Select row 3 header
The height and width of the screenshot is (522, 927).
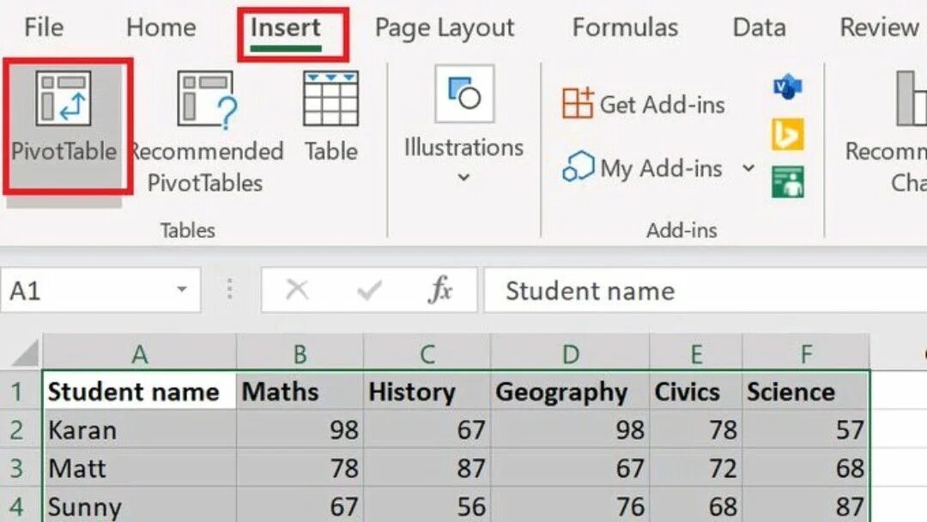coord(17,468)
